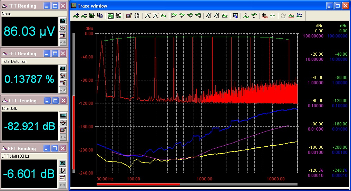Click the grey double arrows in LF Rolloff panel
The image size is (351, 191).
pyautogui.click(x=63, y=185)
